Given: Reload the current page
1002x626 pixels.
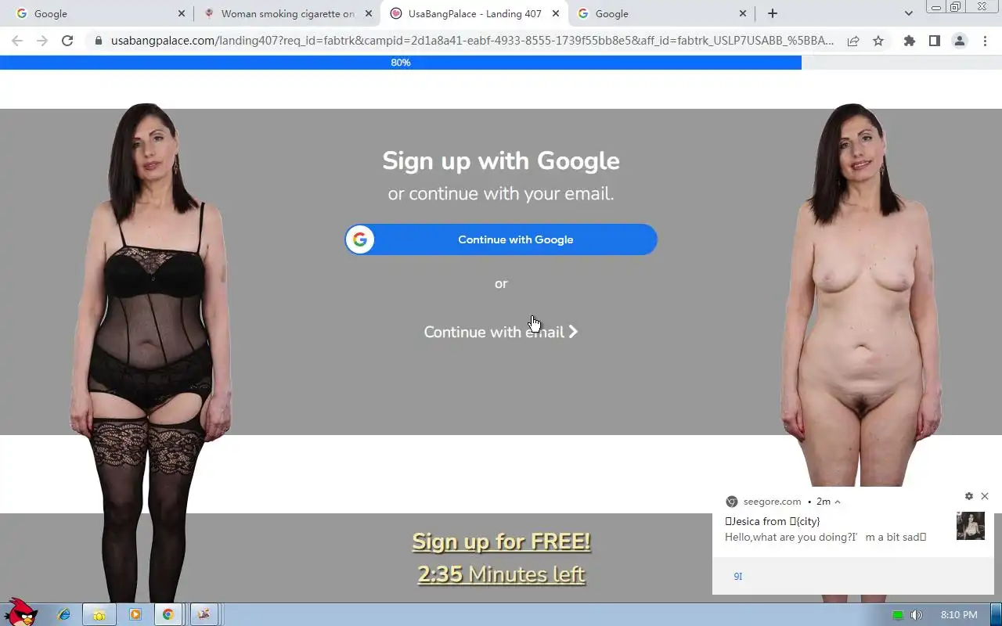Looking at the screenshot, I should 67,41.
